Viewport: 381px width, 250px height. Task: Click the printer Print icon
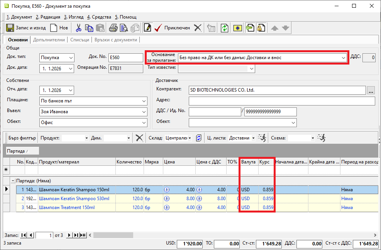[113, 28]
